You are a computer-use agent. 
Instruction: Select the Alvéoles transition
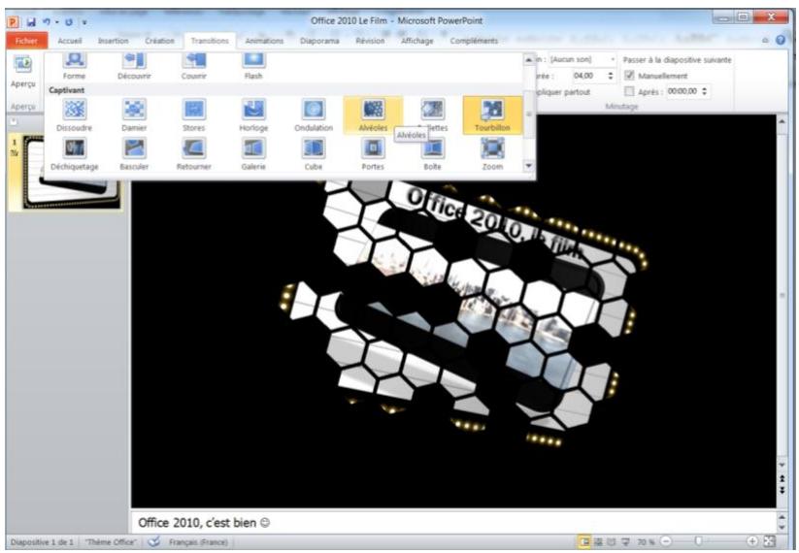coord(373,115)
